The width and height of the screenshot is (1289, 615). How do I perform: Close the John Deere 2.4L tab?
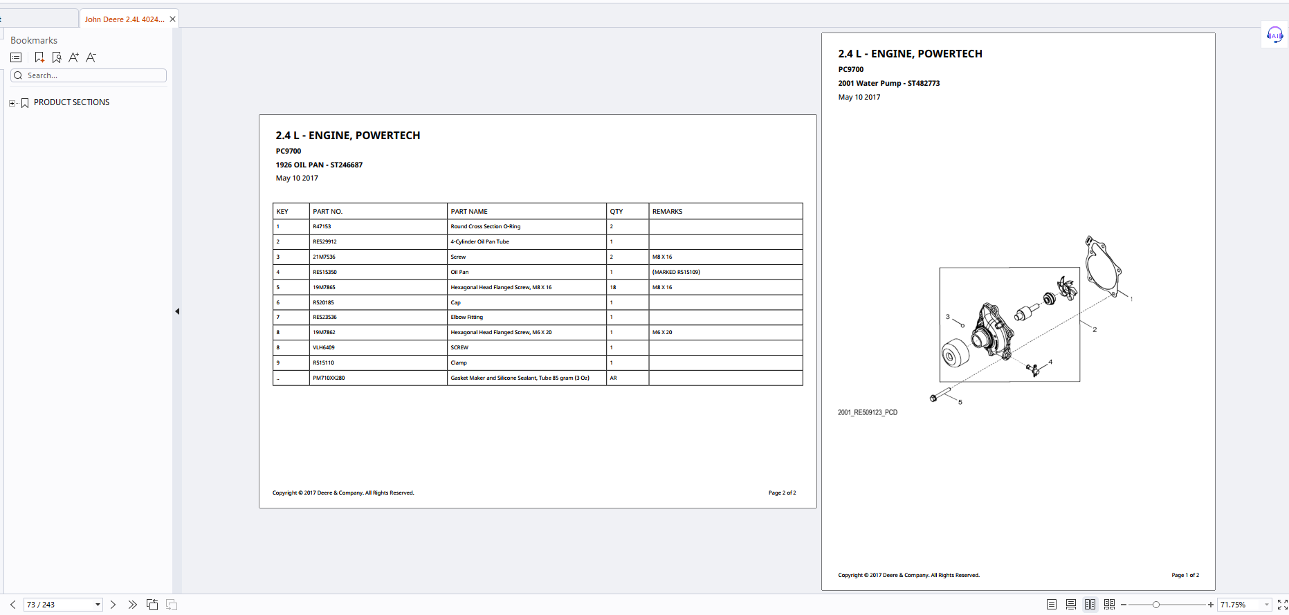172,19
